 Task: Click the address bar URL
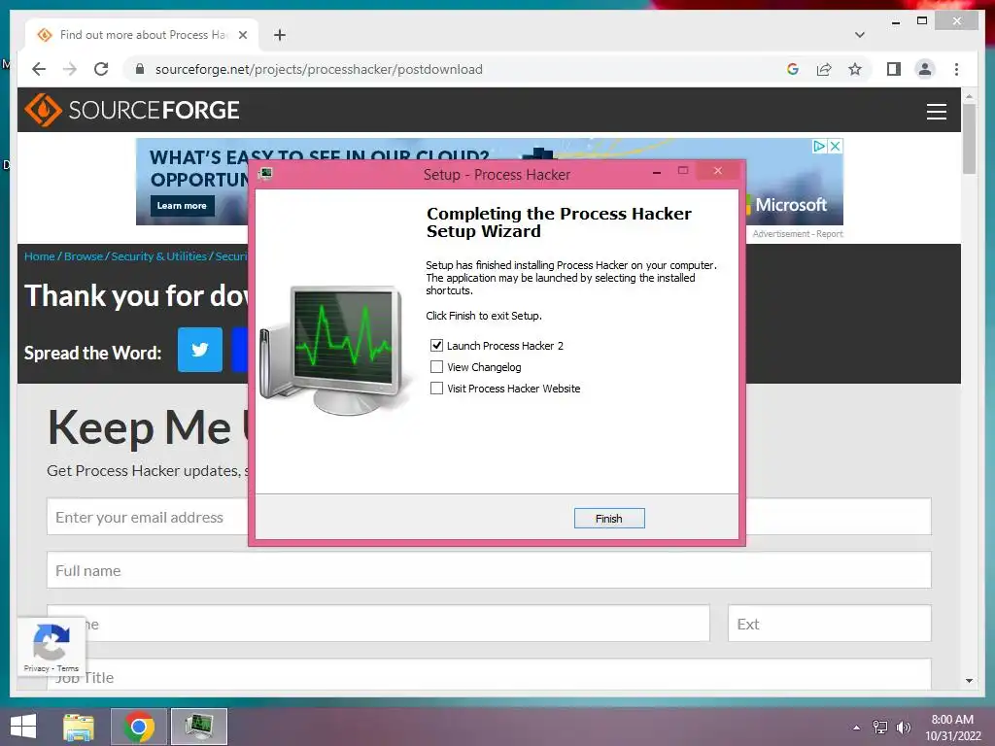(319, 69)
